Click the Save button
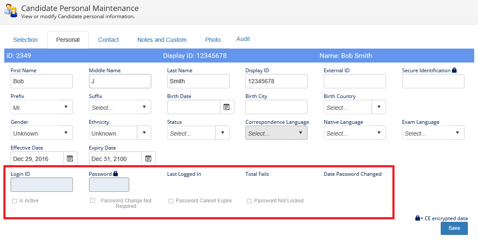Screen dimensions: 478x240 454,228
